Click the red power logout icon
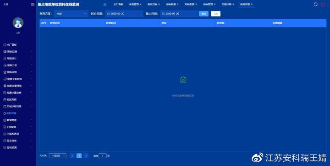The image size is (330, 166). 323,5
